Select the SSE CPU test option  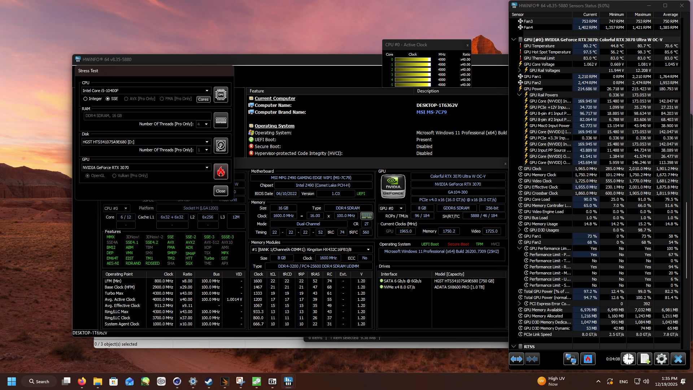(x=112, y=99)
